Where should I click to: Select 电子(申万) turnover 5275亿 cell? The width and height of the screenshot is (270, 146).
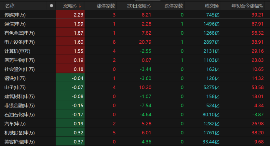(x=211, y=87)
